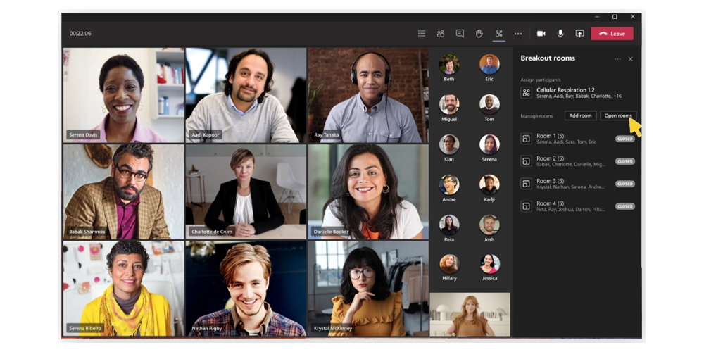
Task: Select Beth's avatar
Action: tap(449, 64)
